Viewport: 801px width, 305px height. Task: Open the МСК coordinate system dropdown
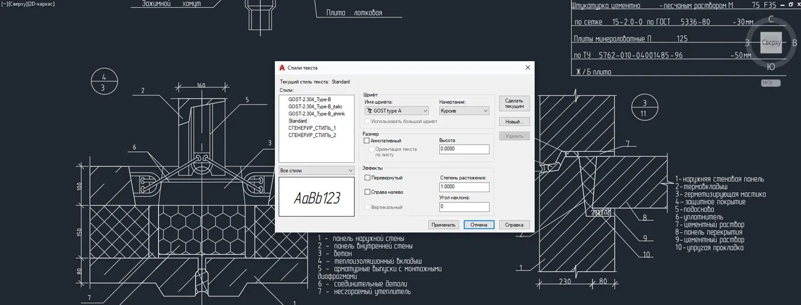click(771, 83)
